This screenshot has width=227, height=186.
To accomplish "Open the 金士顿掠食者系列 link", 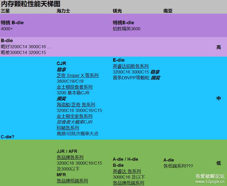I will tap(74, 87).
